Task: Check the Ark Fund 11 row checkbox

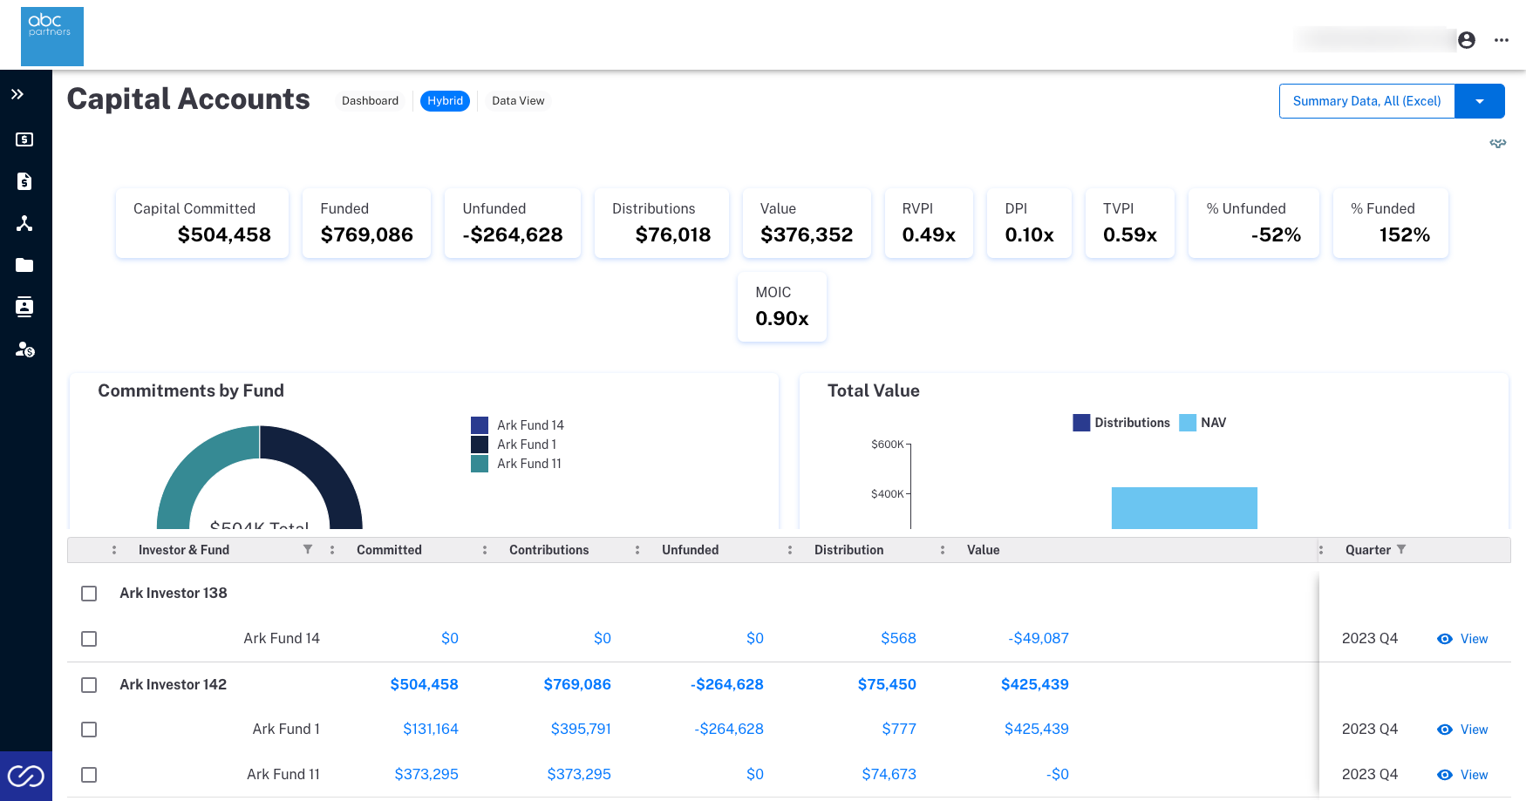Action: [89, 775]
